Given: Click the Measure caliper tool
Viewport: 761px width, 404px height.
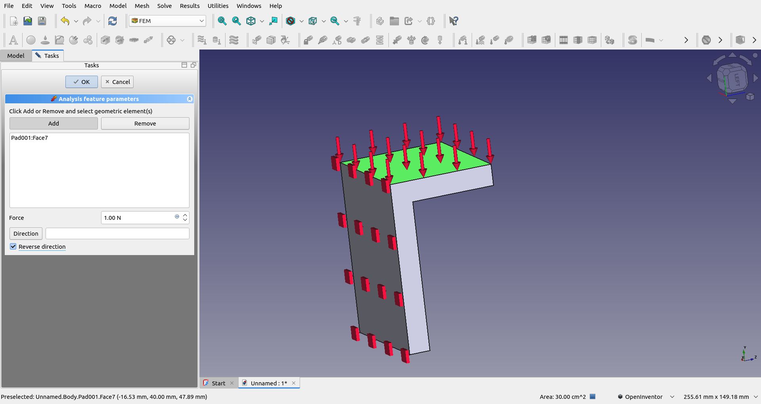Looking at the screenshot, I should pyautogui.click(x=357, y=21).
